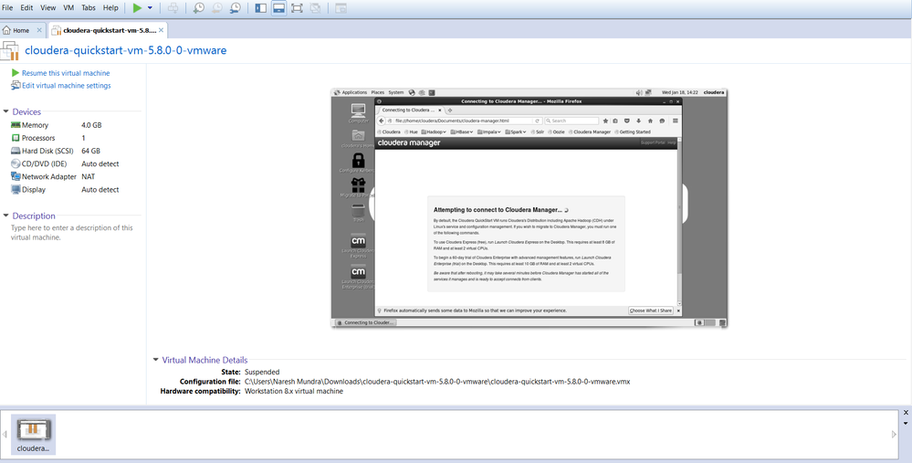Collapse the Virtual Machine Details section

(156, 360)
